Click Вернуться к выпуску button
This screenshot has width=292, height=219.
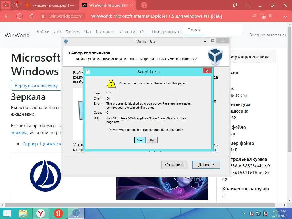[36, 86]
